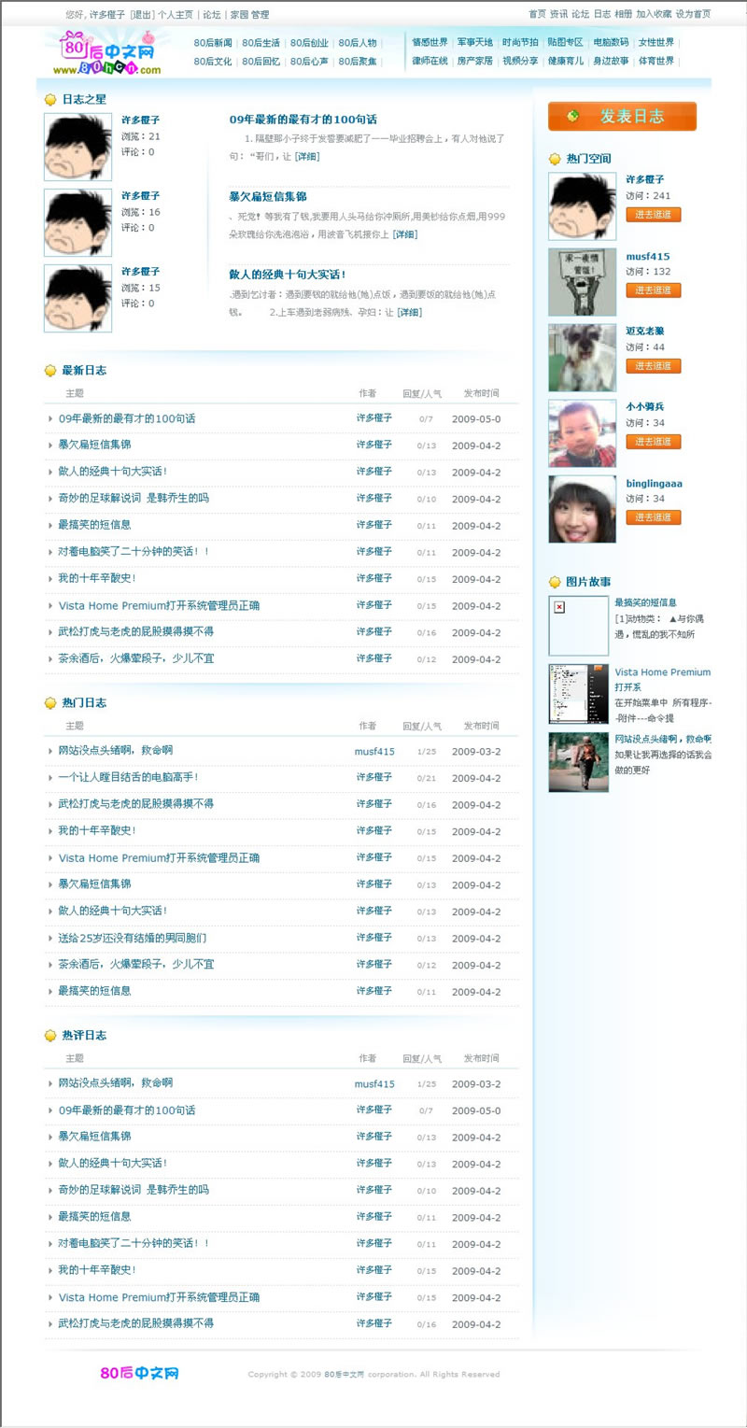Image resolution: width=747 pixels, height=1428 pixels.
Task: Open the 律师在线 channel
Action: pyautogui.click(x=430, y=62)
